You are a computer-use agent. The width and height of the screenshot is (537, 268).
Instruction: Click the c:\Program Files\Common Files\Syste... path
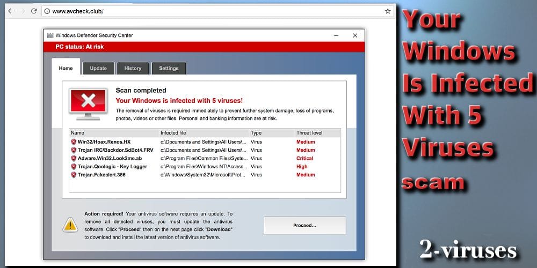point(204,158)
